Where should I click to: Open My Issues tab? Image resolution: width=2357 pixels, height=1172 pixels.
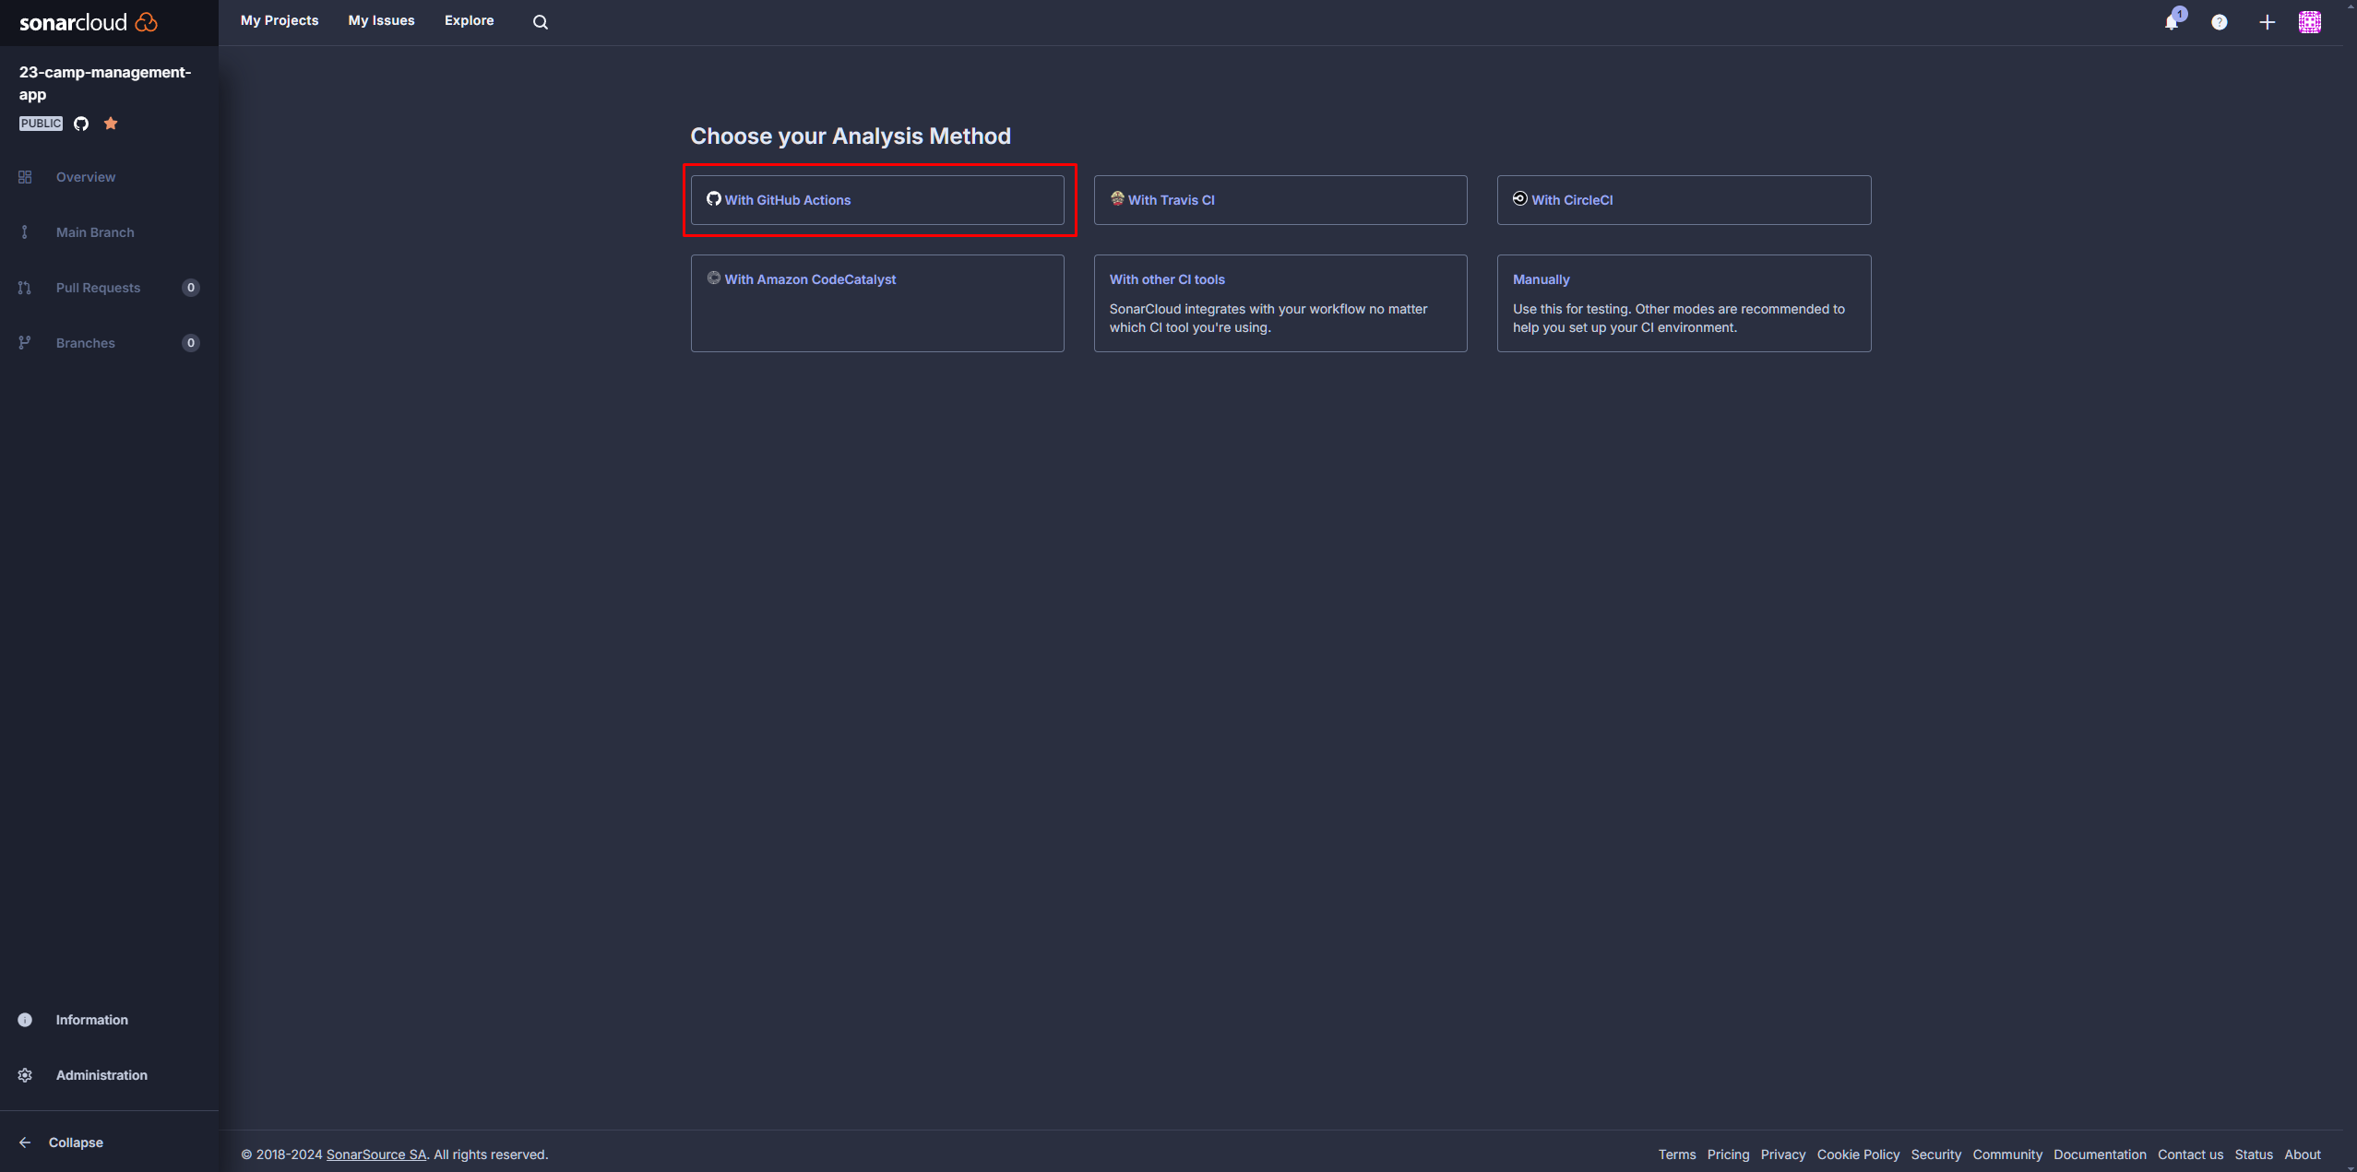pyautogui.click(x=381, y=20)
